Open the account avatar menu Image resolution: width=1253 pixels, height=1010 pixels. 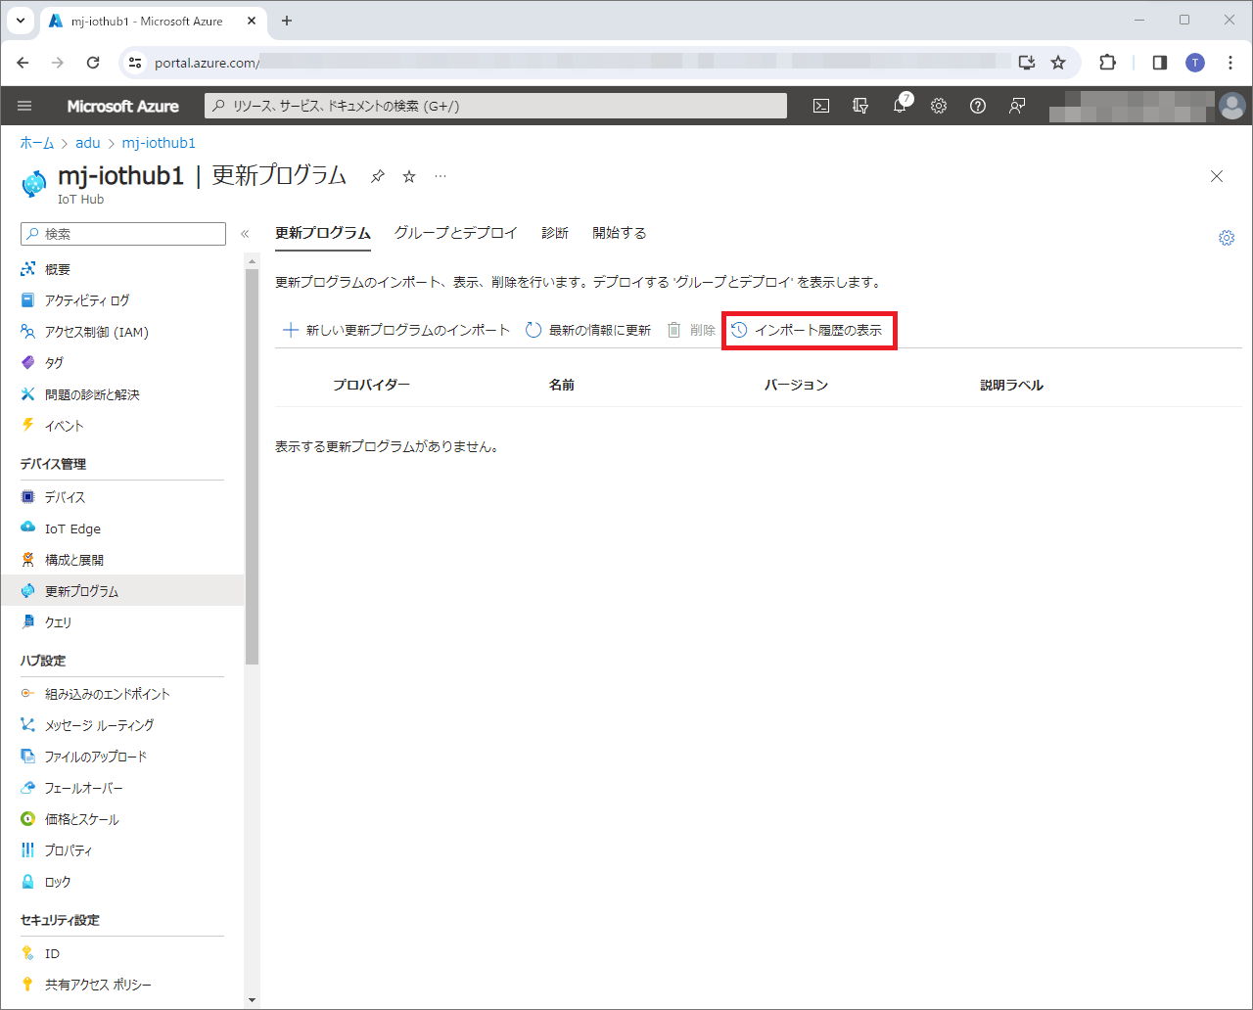[x=1231, y=106]
